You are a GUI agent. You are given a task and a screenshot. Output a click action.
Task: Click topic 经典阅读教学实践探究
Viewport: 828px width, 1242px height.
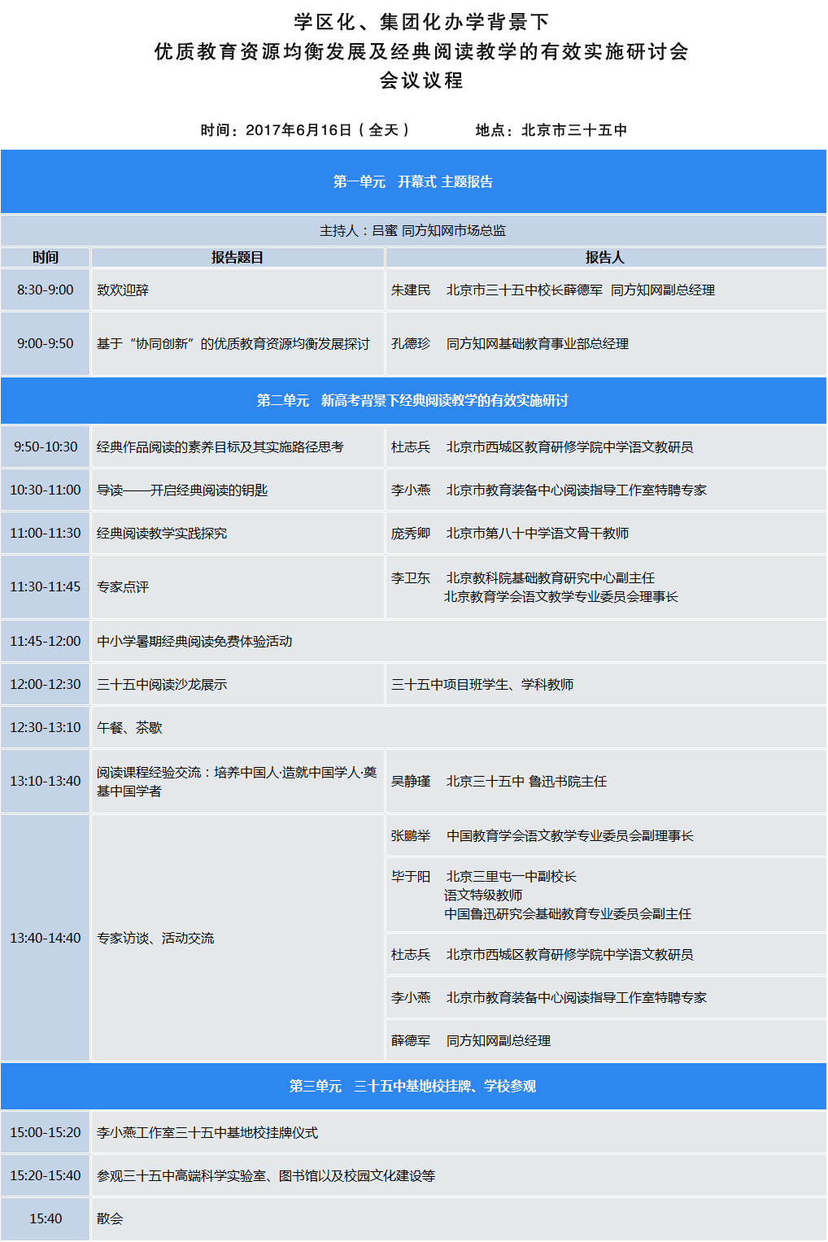(x=162, y=534)
